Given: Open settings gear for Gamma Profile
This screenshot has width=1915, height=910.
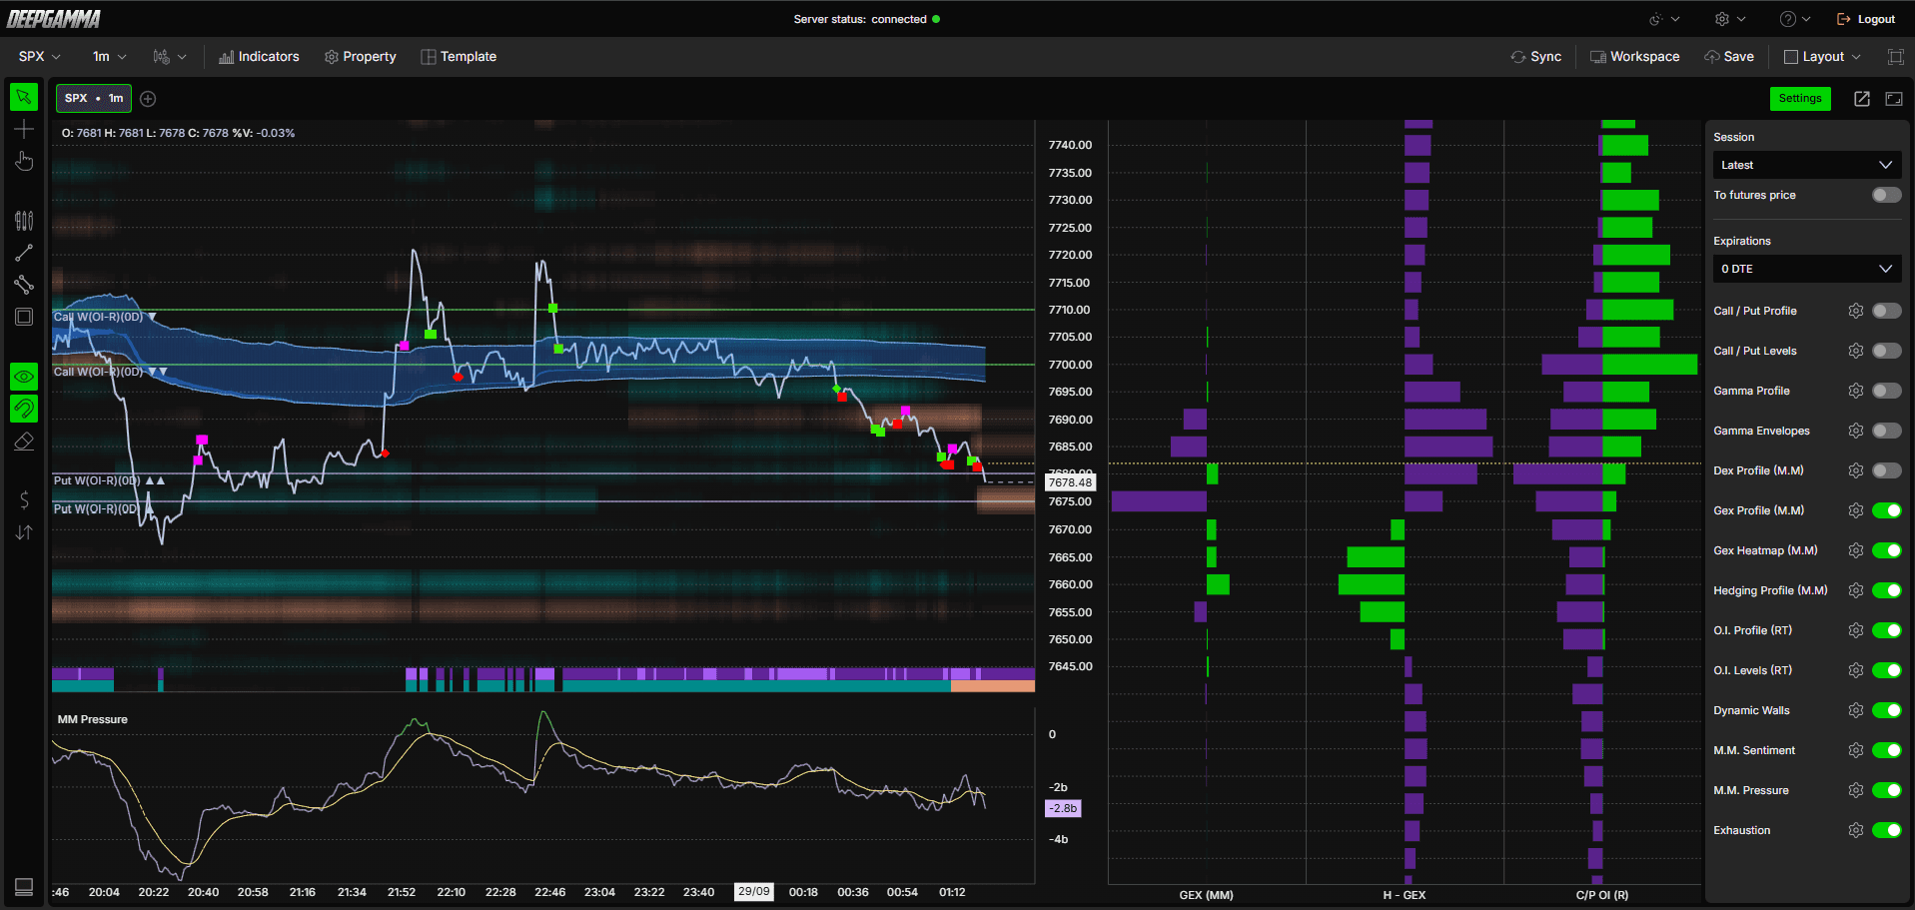Looking at the screenshot, I should click(x=1856, y=391).
